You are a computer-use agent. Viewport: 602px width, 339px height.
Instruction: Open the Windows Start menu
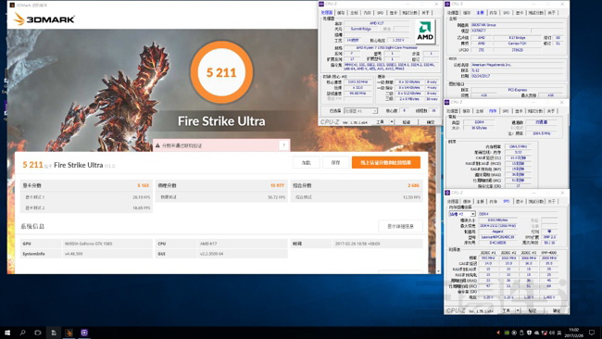pos(6,333)
